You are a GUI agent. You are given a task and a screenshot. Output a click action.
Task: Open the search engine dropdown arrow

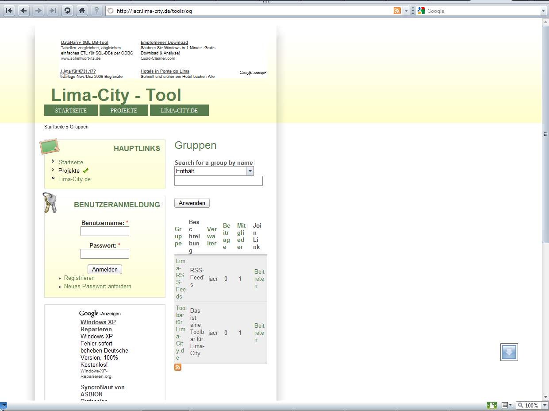pos(543,11)
